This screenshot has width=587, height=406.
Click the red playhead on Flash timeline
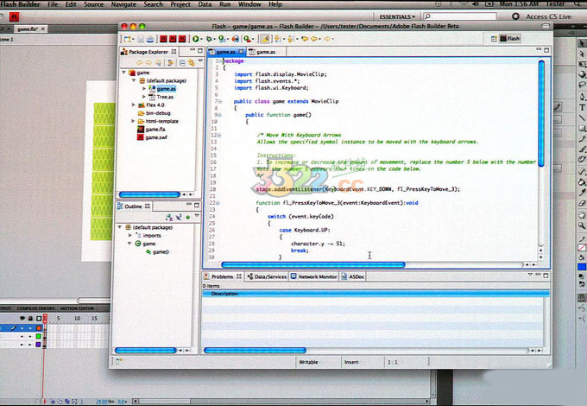[x=45, y=319]
